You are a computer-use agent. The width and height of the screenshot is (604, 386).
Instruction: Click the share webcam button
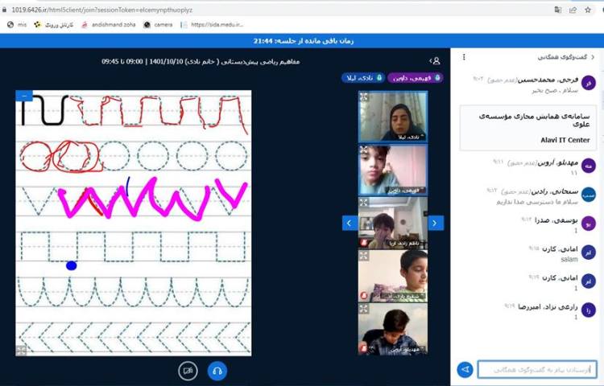[188, 371]
